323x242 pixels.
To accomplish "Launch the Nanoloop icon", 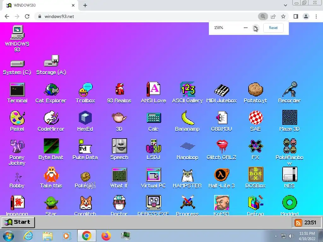I will 187,146.
